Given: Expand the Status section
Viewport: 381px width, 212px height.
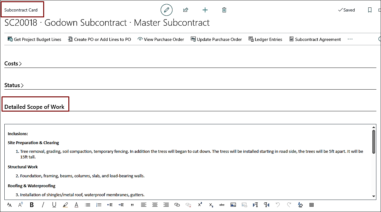Looking at the screenshot, I should pyautogui.click(x=14, y=85).
